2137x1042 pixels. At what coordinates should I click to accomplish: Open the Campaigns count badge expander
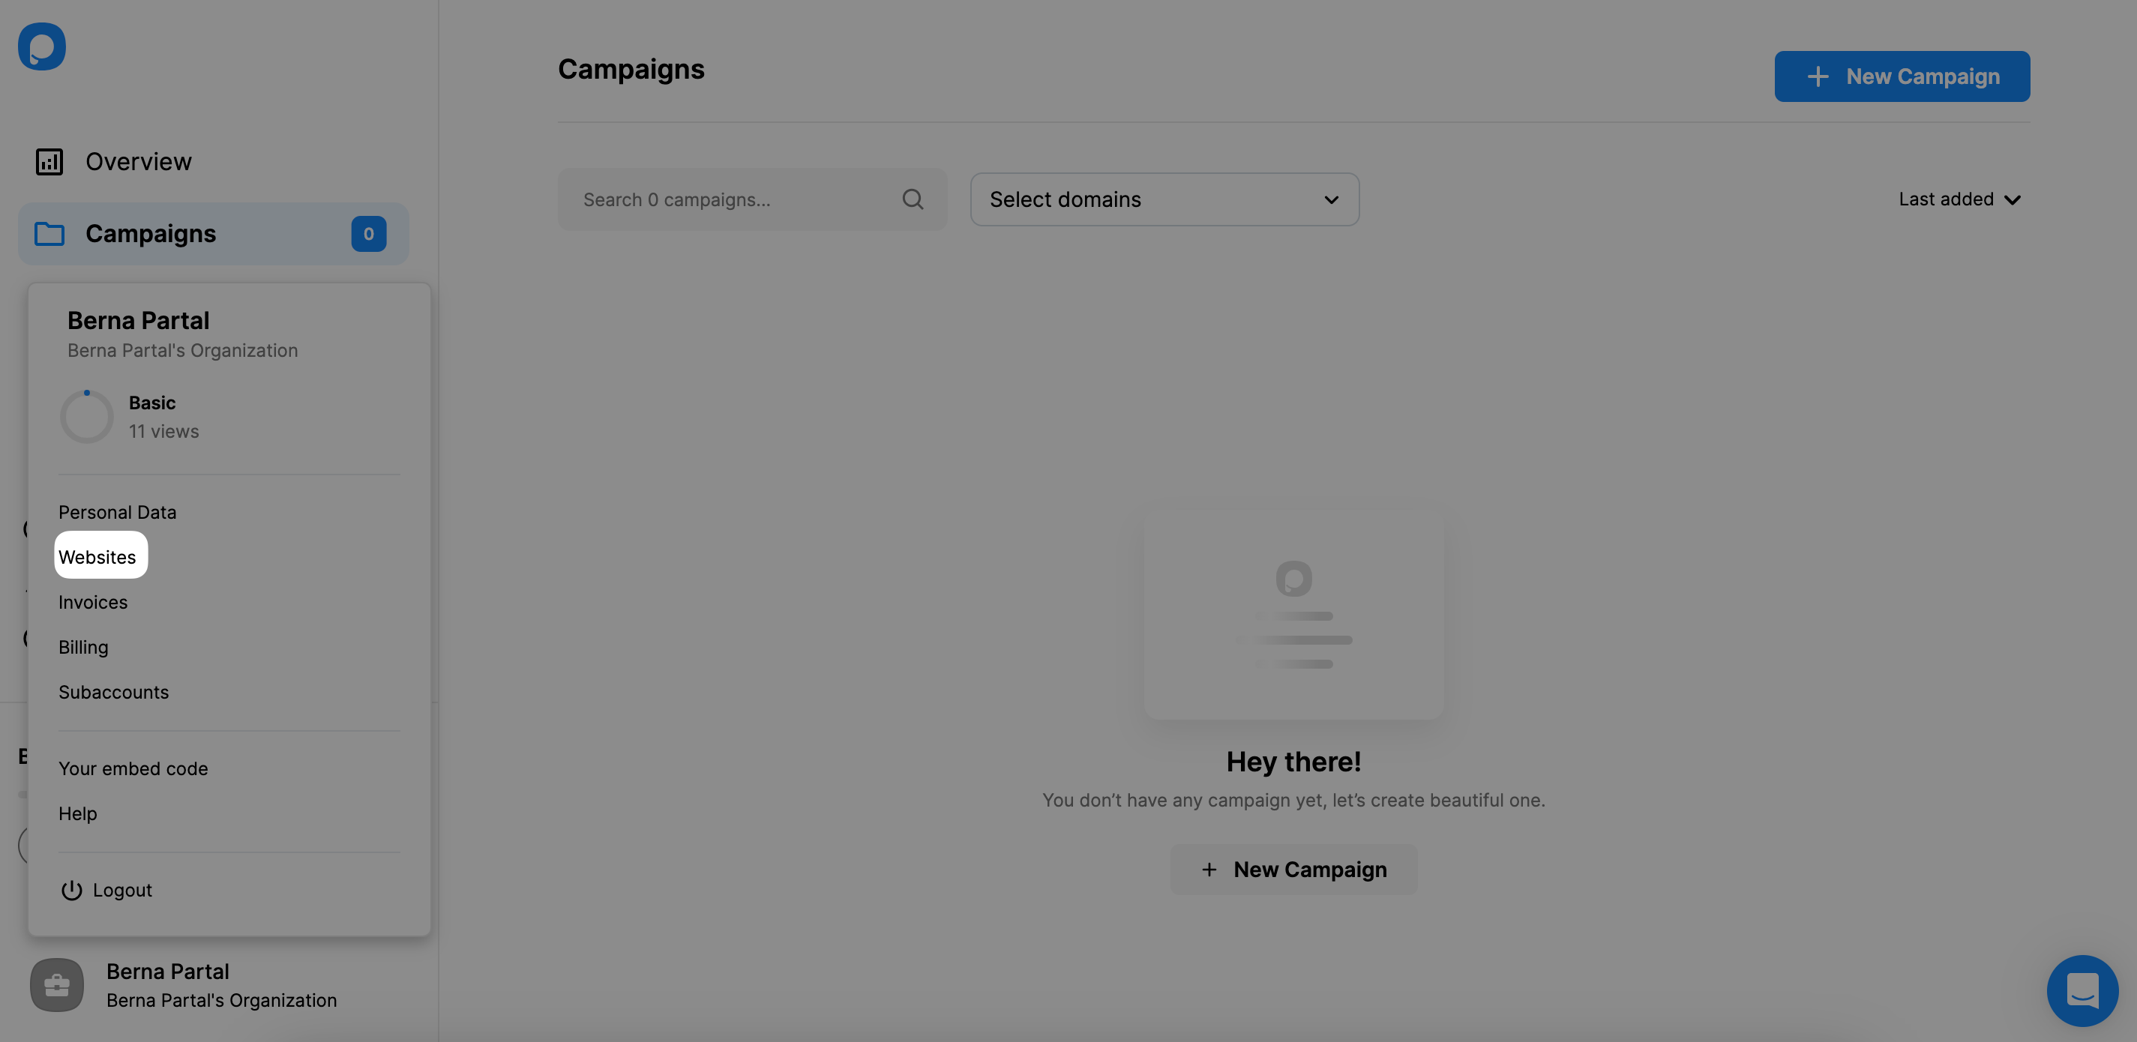click(367, 233)
